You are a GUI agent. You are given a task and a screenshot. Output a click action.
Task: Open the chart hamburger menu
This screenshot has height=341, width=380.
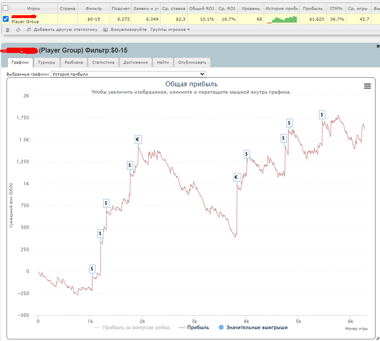coord(368,86)
